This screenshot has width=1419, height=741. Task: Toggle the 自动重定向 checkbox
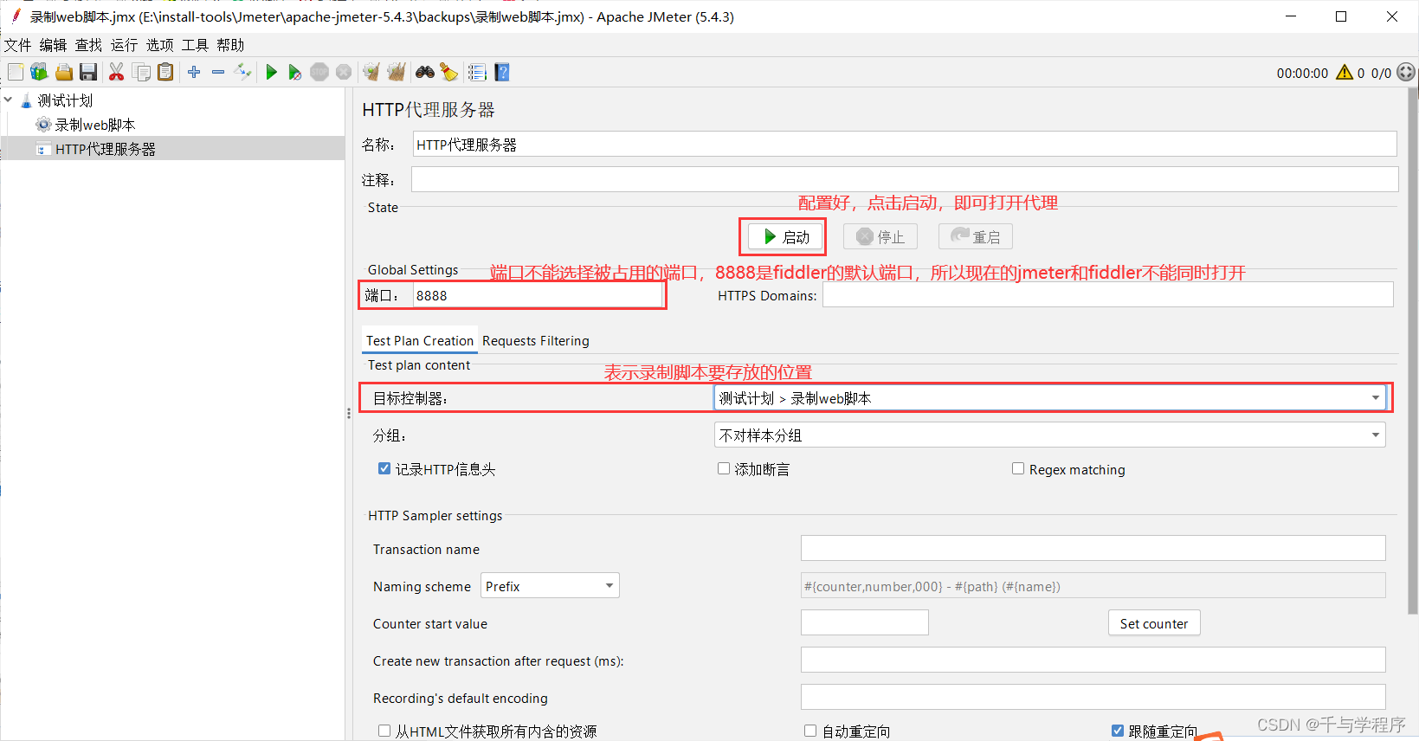click(810, 731)
